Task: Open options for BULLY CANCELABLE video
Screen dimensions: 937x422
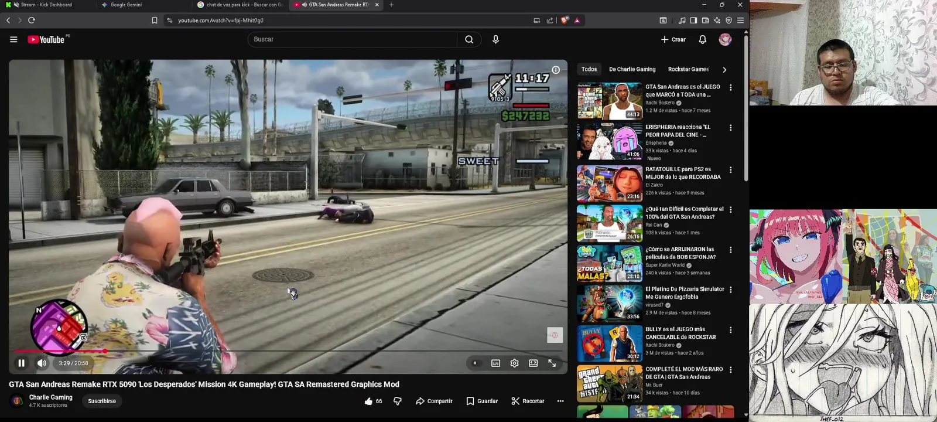Action: coord(730,330)
